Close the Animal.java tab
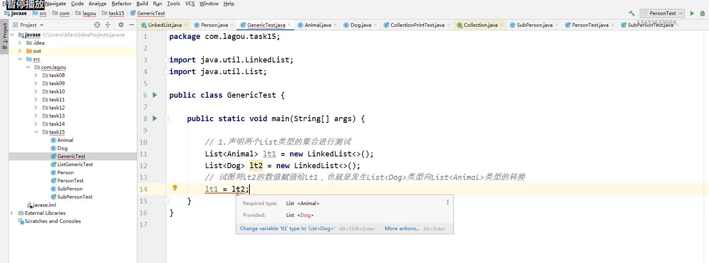This screenshot has height=263, width=709. pos(335,25)
